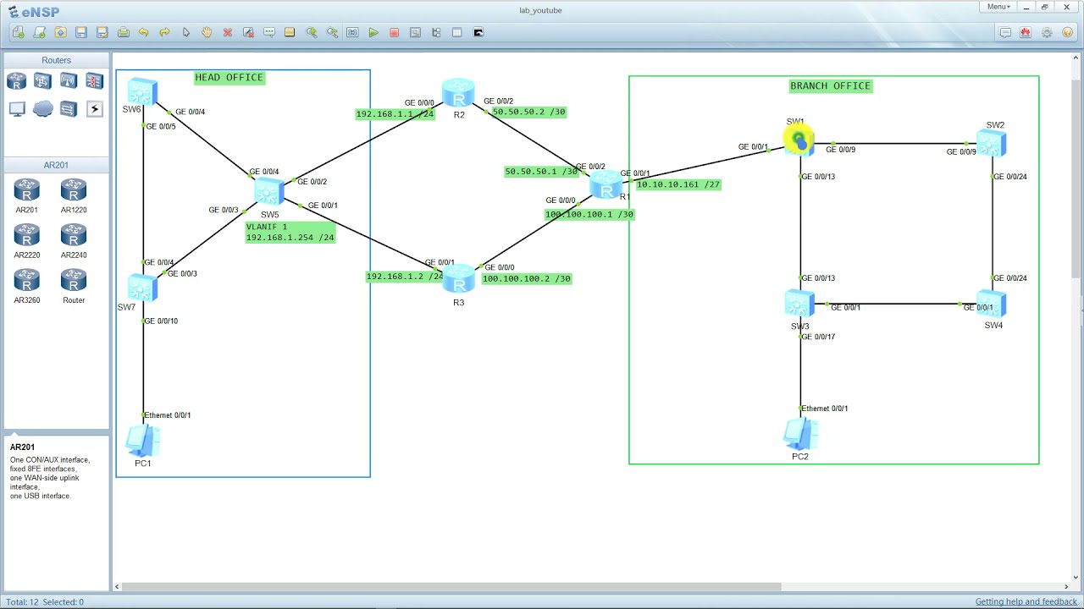Viewport: 1084px width, 609px height.
Task: Pick the AR1220 router model
Action: pos(74,195)
